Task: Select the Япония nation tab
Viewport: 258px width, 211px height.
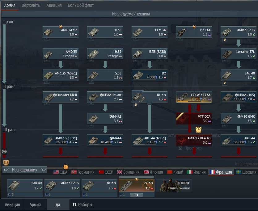Action: pyautogui.click(x=153, y=172)
